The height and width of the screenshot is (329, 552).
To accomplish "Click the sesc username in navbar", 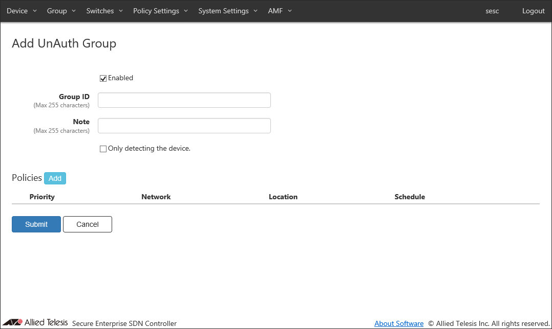I will (x=492, y=11).
